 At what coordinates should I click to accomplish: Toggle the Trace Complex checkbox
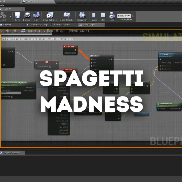point(11,97)
